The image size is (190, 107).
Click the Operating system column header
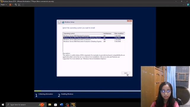coord(83,34)
